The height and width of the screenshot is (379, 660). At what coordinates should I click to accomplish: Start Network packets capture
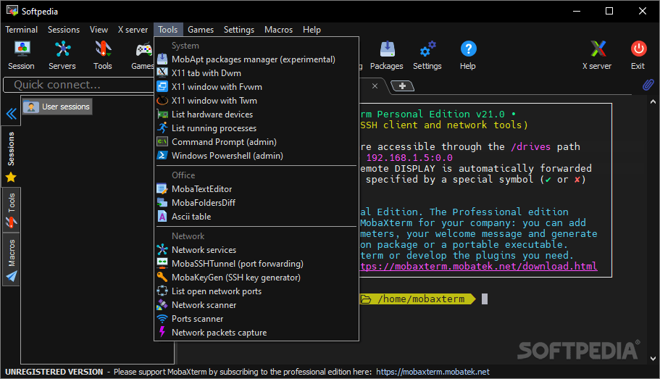pos(256,332)
